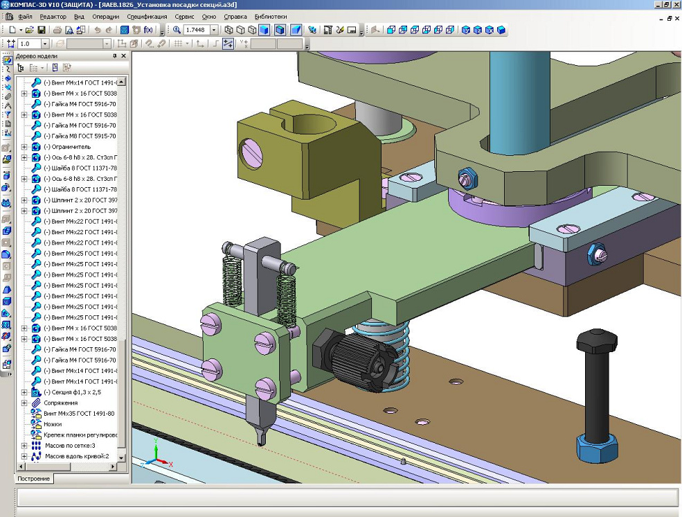Toggle perspective projection view
Viewport: 682px width, 517px height.
(x=296, y=30)
